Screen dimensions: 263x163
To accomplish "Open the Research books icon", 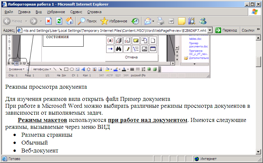I will coord(192,21).
